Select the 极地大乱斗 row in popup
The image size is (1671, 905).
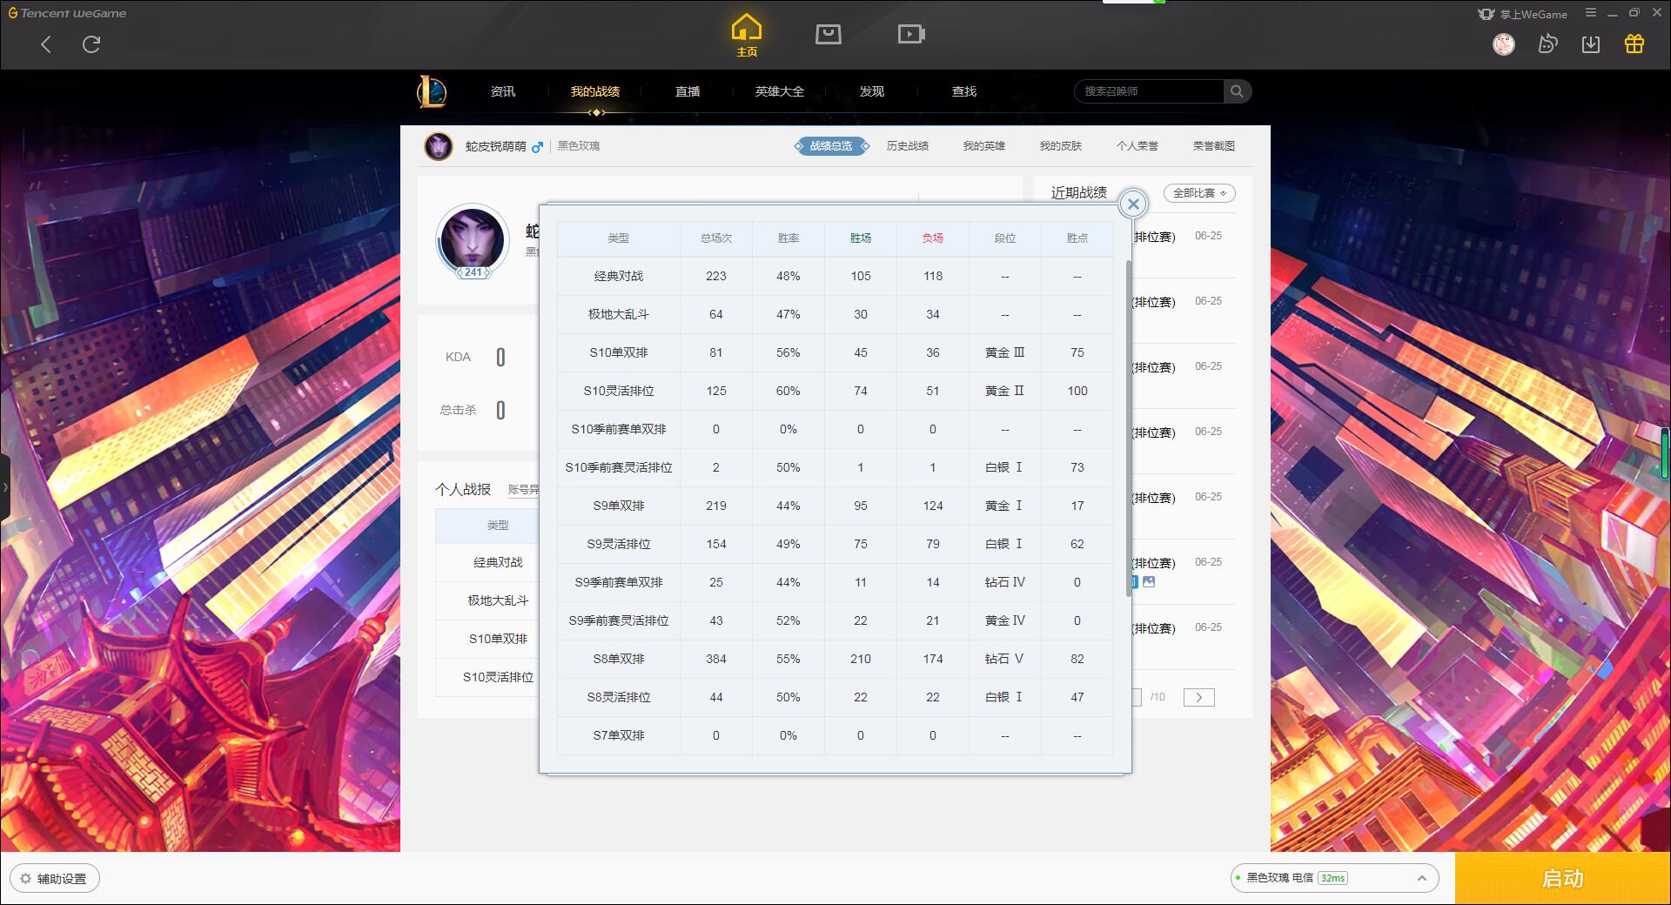835,314
